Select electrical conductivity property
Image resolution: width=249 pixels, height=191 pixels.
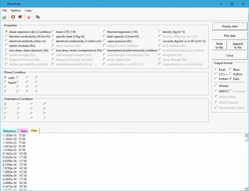click(76, 41)
